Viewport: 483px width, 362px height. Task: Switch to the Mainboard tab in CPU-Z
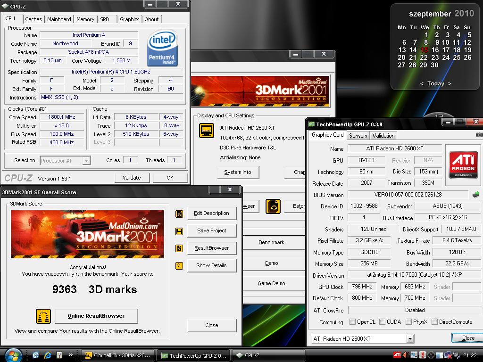[59, 19]
